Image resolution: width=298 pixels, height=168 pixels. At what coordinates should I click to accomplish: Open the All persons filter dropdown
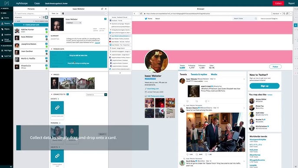(x=27, y=17)
